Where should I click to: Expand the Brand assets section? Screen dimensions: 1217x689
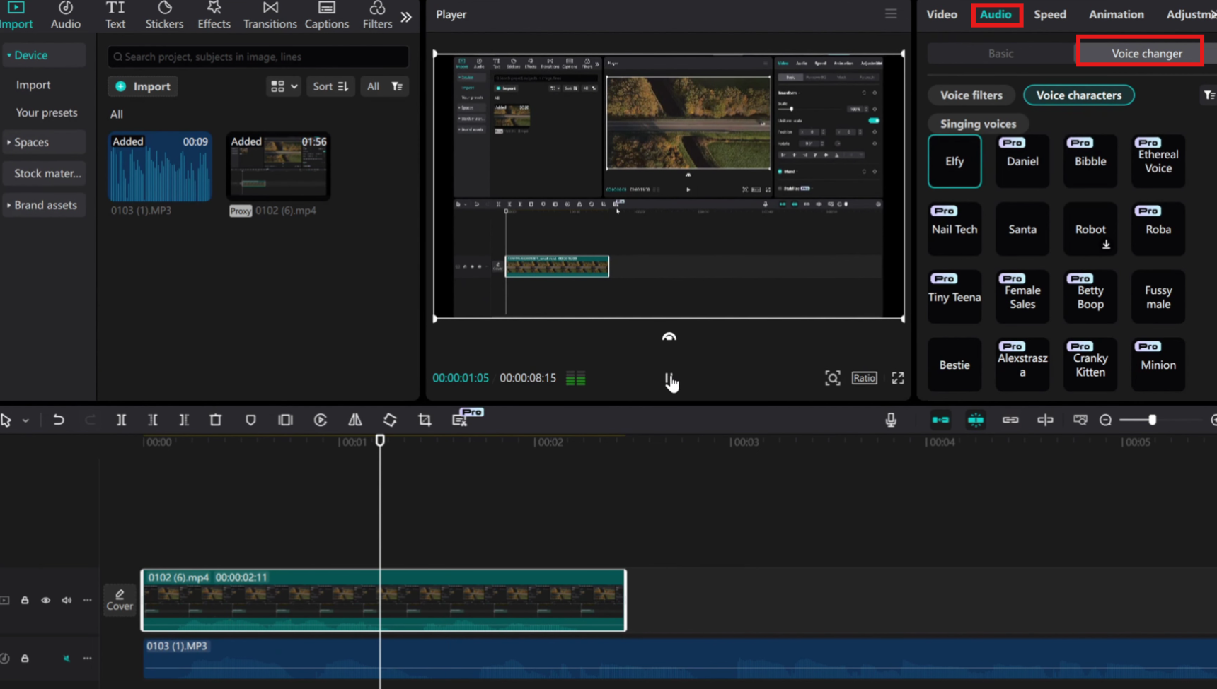45,205
